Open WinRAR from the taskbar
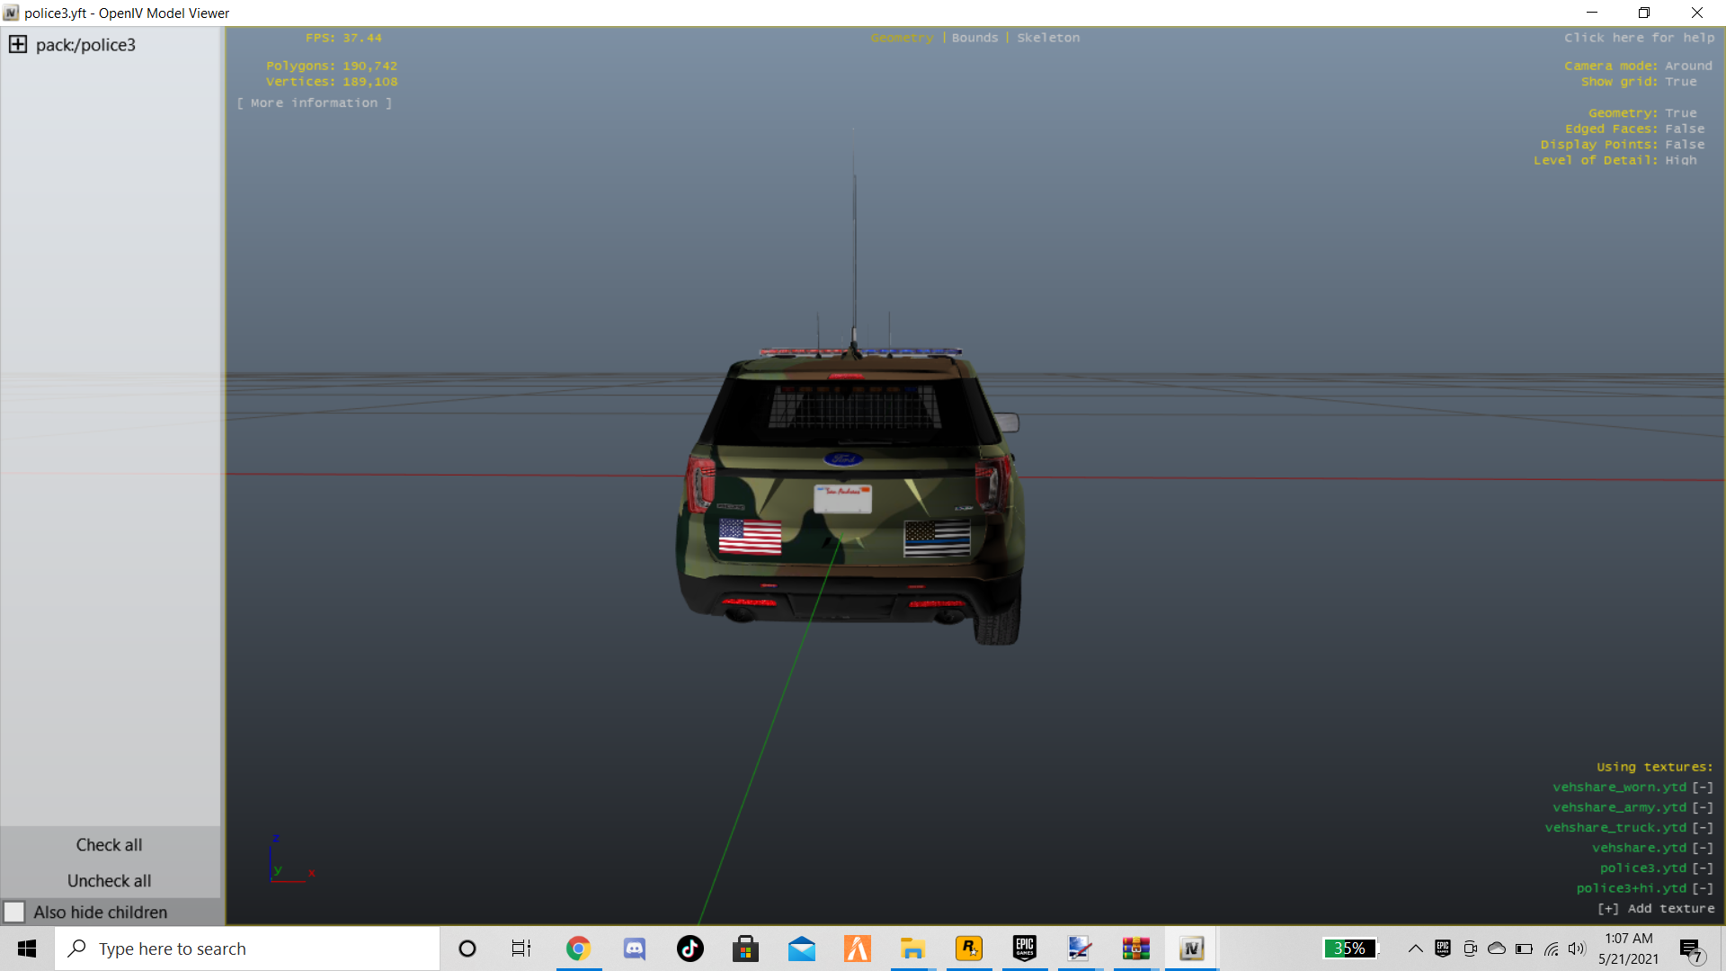The height and width of the screenshot is (971, 1726). (1135, 949)
